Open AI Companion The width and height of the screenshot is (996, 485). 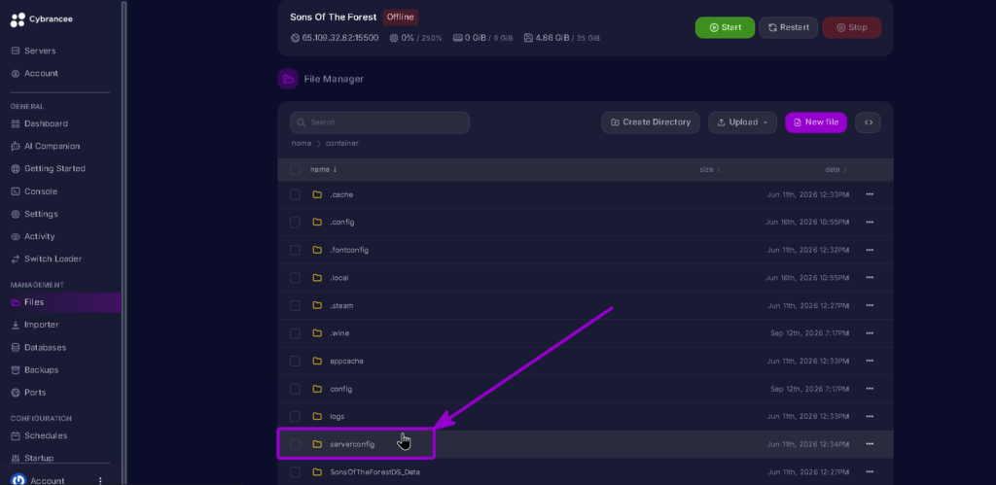(53, 146)
